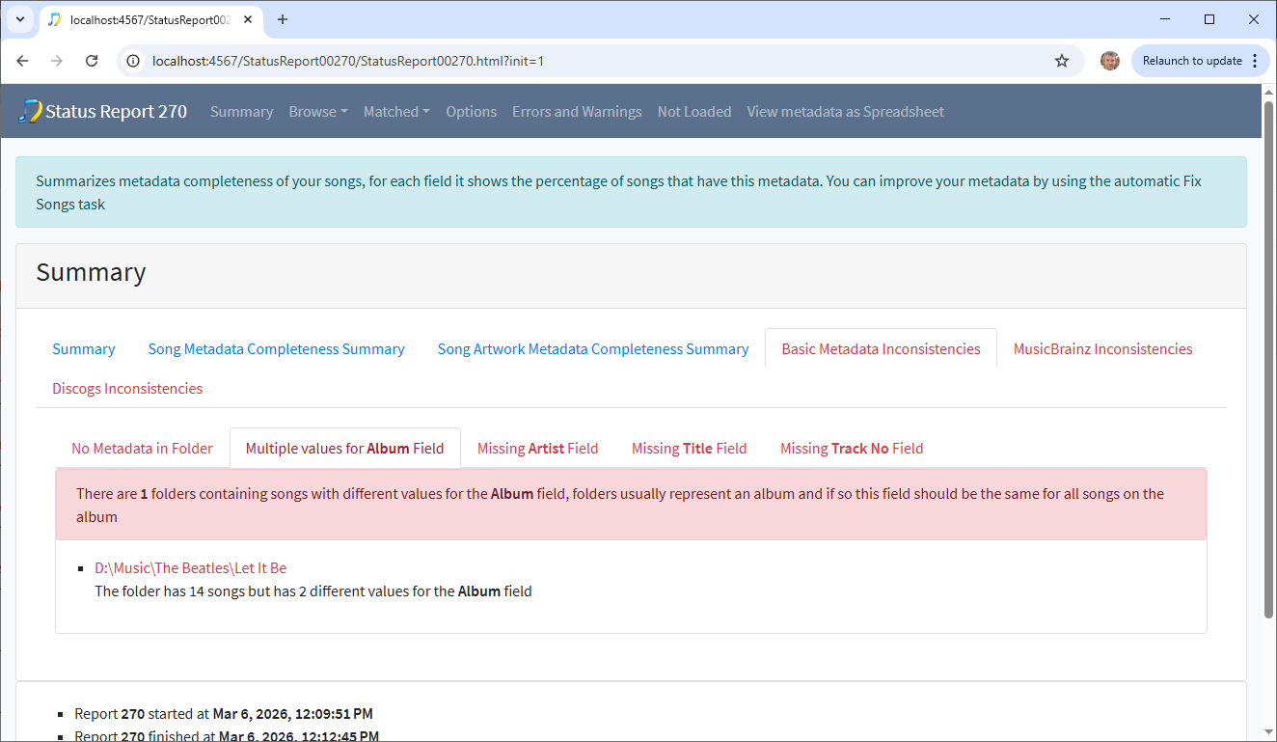Reload the page with the refresh icon
This screenshot has width=1277, height=742.
pos(92,61)
